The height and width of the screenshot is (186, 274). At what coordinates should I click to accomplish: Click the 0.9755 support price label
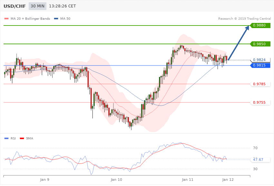tap(260, 103)
